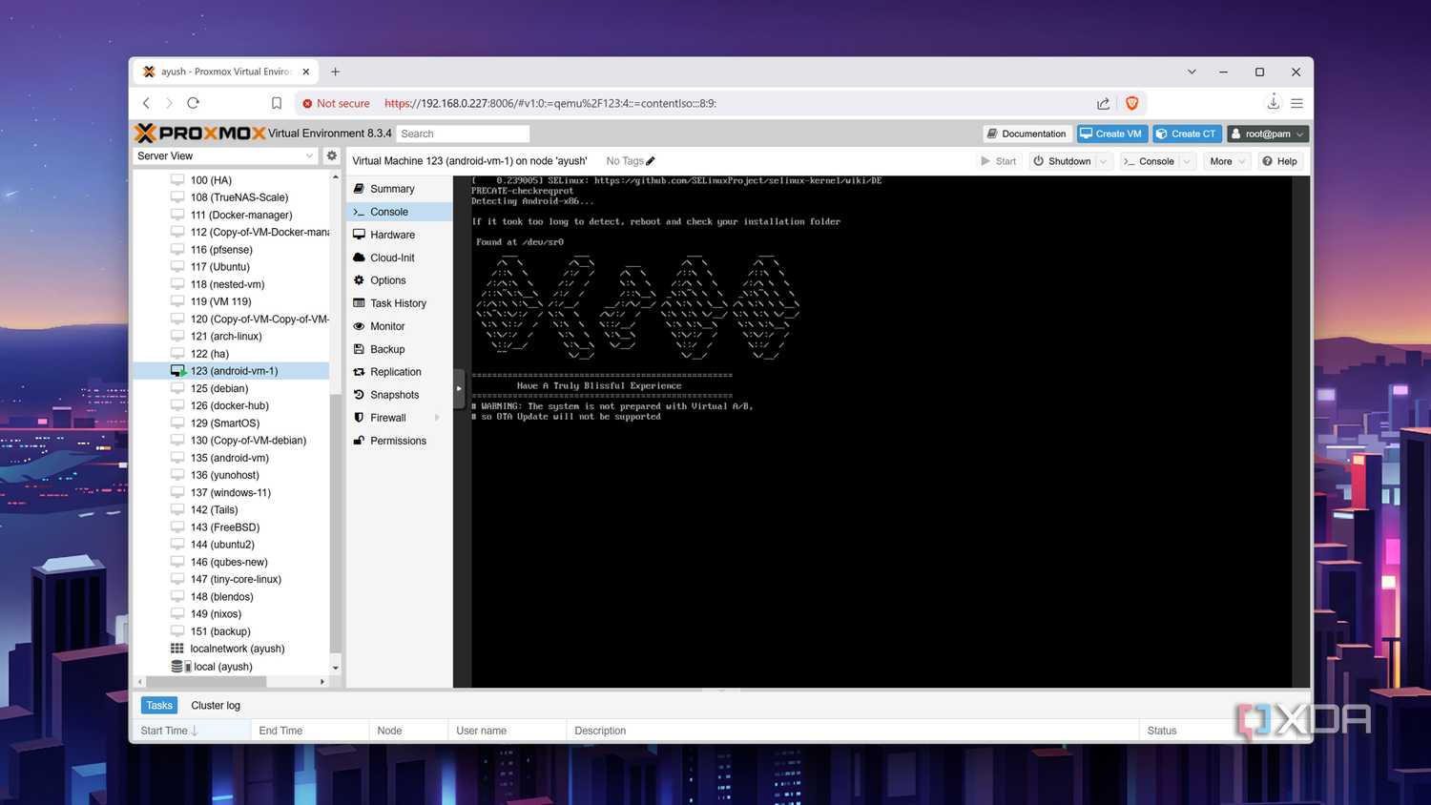The image size is (1431, 805).
Task: Click the tree vertical scrollbar down arrow
Action: (x=335, y=668)
